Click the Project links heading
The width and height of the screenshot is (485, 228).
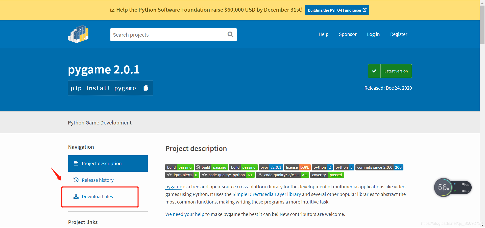click(x=83, y=222)
